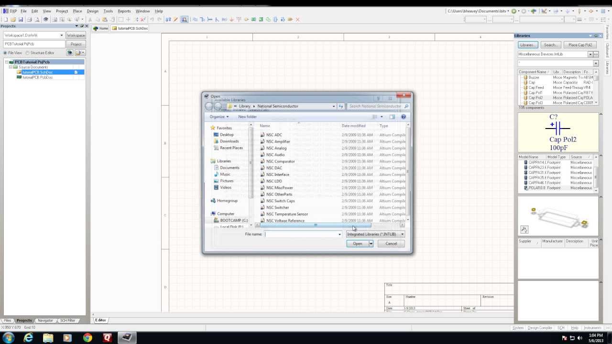The height and width of the screenshot is (344, 612).
Task: Toggle the preview pane icon in Open dialog
Action: click(392, 117)
